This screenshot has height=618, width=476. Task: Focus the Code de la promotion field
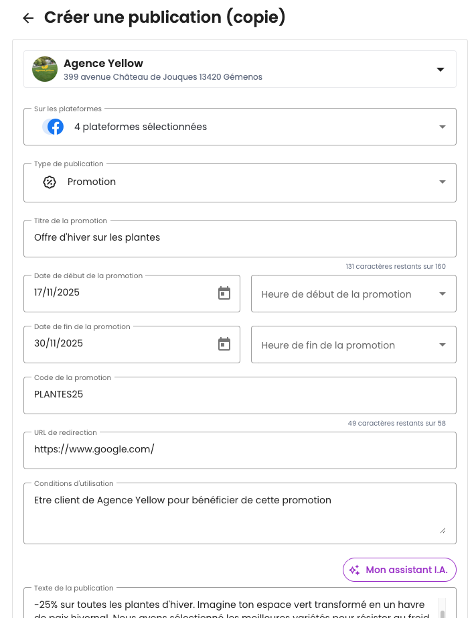click(240, 395)
